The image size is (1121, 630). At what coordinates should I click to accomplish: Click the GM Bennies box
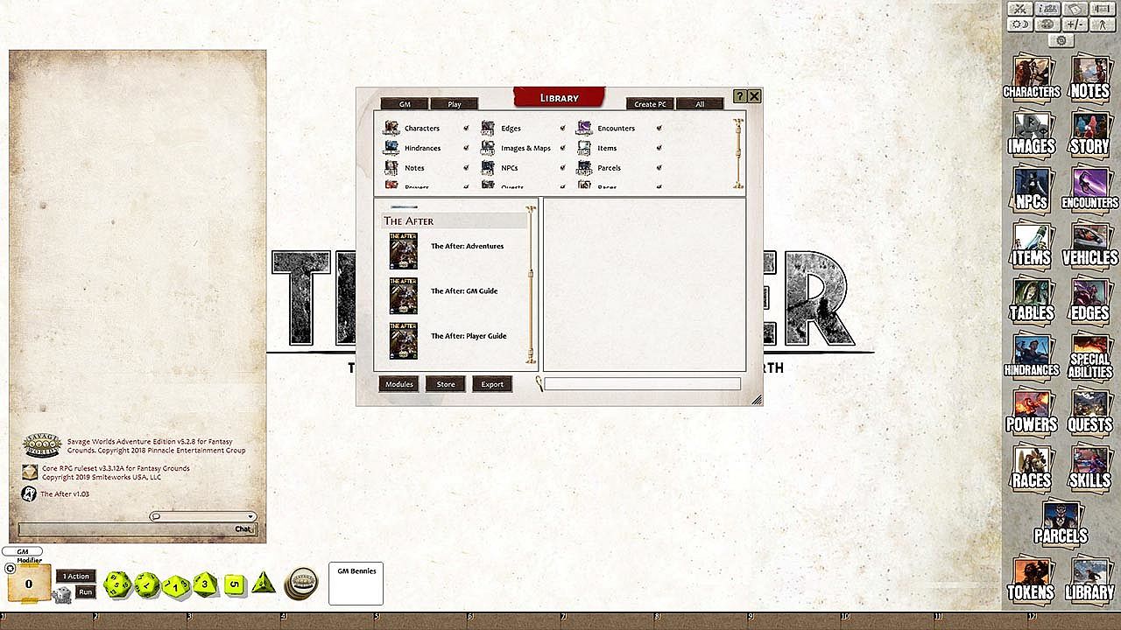(356, 584)
